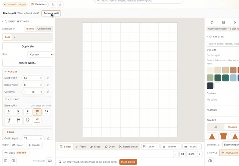Toggle the Guides view
This screenshot has width=239, height=166.
tap(34, 145)
